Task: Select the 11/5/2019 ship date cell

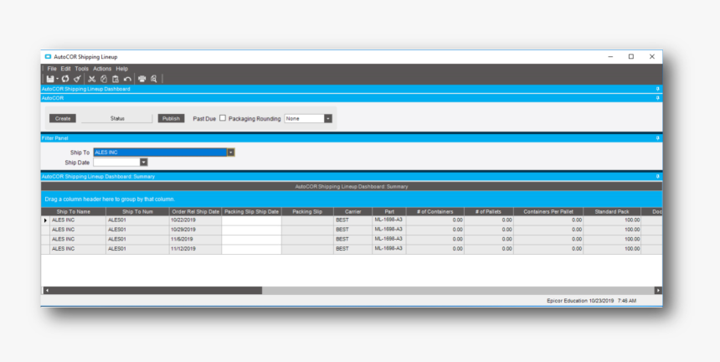Action: pyautogui.click(x=195, y=240)
